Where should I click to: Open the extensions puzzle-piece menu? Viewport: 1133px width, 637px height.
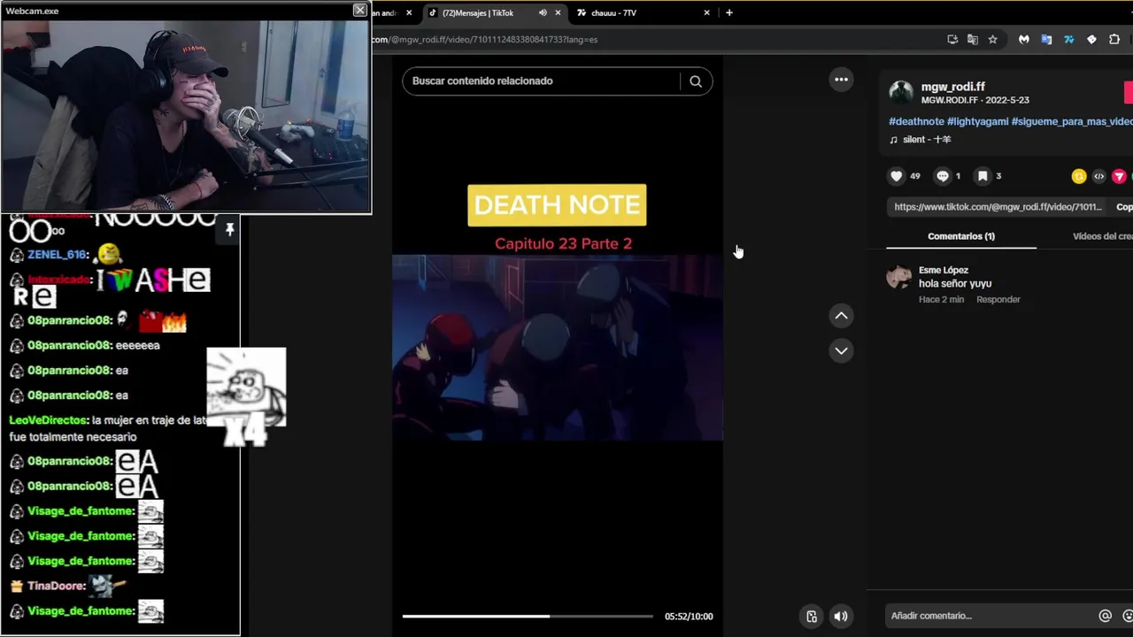tap(1114, 40)
